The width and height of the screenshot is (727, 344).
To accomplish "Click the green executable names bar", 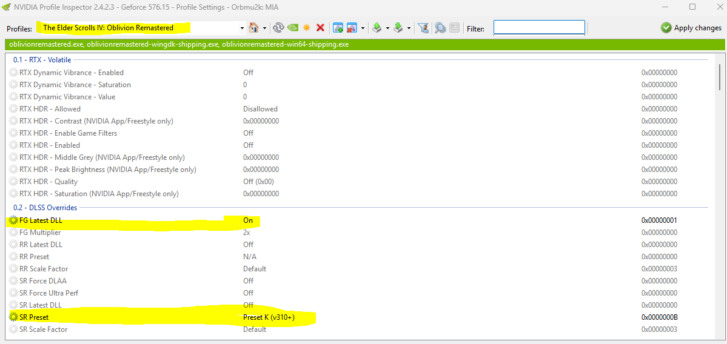I will (364, 44).
